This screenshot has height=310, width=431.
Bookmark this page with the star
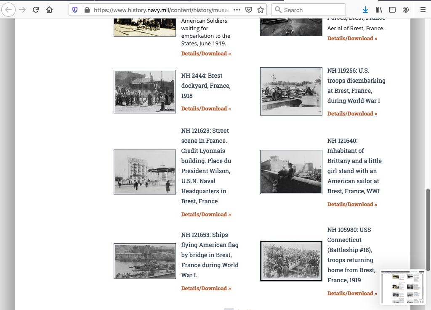(261, 10)
